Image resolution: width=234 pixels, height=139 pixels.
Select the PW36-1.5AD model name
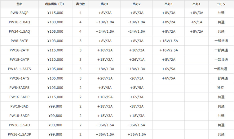click(20, 125)
